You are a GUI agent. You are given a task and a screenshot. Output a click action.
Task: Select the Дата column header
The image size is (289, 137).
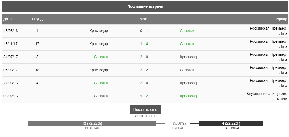(7, 19)
